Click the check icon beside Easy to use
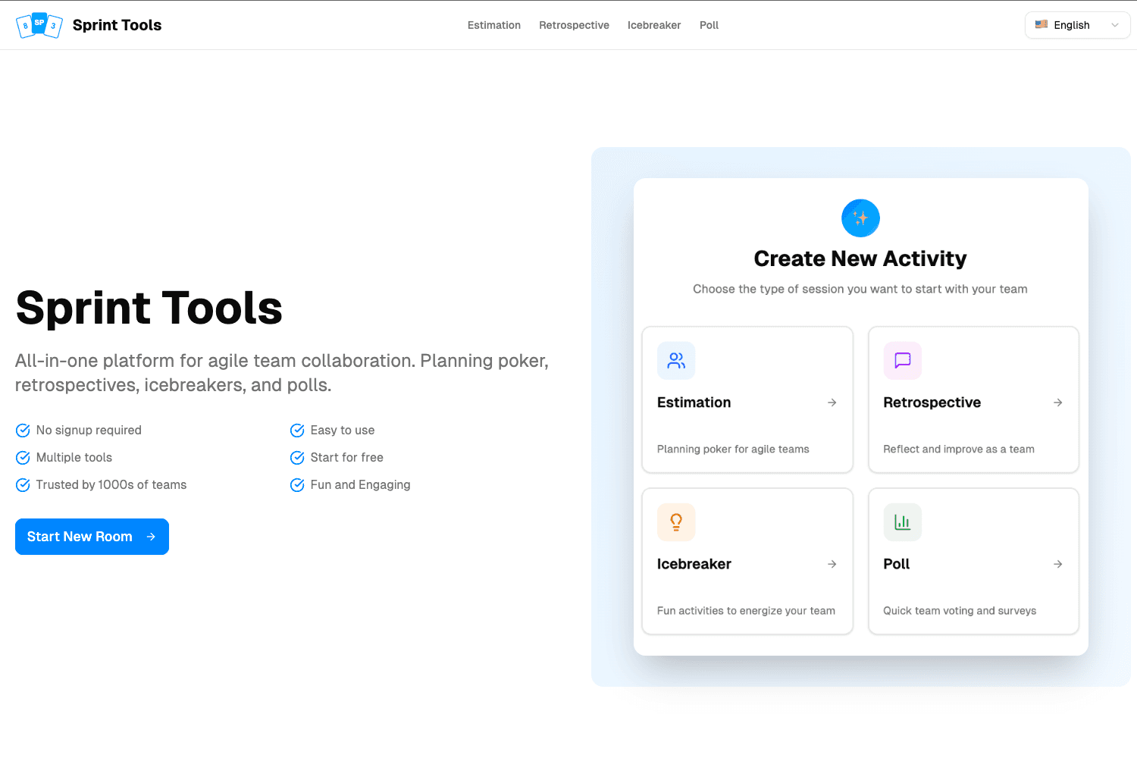 (297, 431)
